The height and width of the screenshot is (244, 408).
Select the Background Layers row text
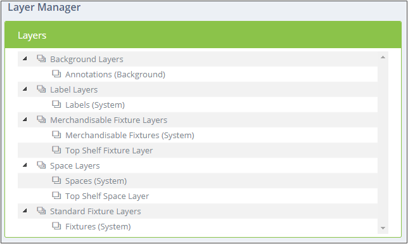click(x=87, y=60)
